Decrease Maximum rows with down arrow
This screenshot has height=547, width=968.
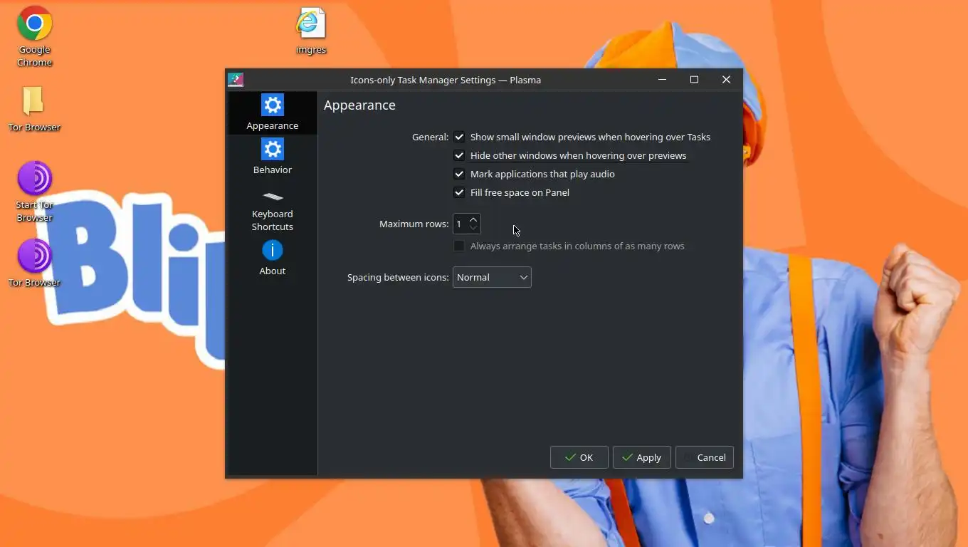(473, 228)
